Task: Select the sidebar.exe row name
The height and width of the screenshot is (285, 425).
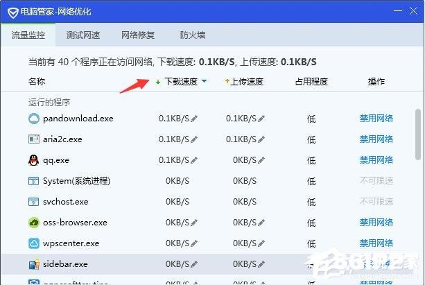Action: 65,264
